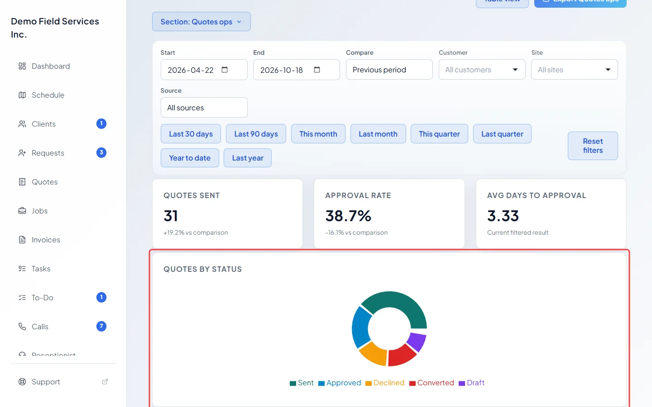The image size is (652, 407).
Task: Open the All customers dropdown
Action: click(482, 70)
